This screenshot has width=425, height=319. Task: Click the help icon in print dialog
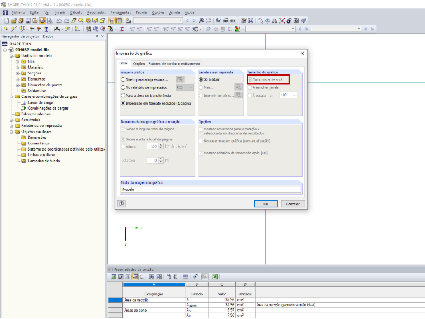click(x=122, y=204)
